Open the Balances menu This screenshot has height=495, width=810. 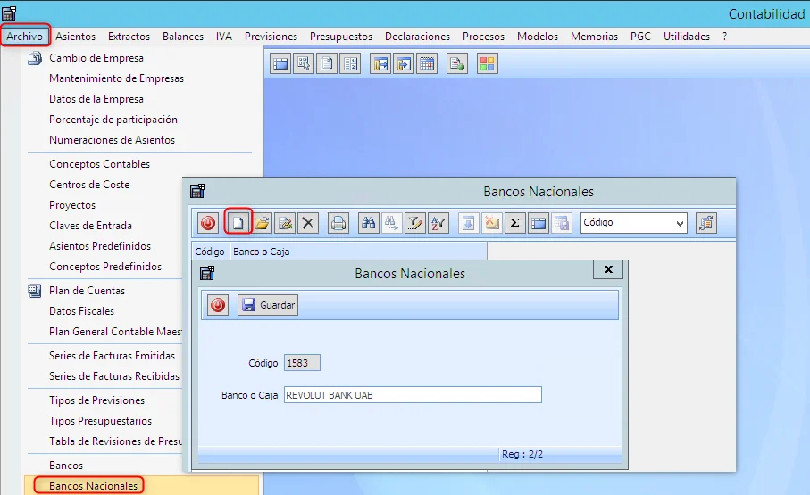[x=182, y=37]
